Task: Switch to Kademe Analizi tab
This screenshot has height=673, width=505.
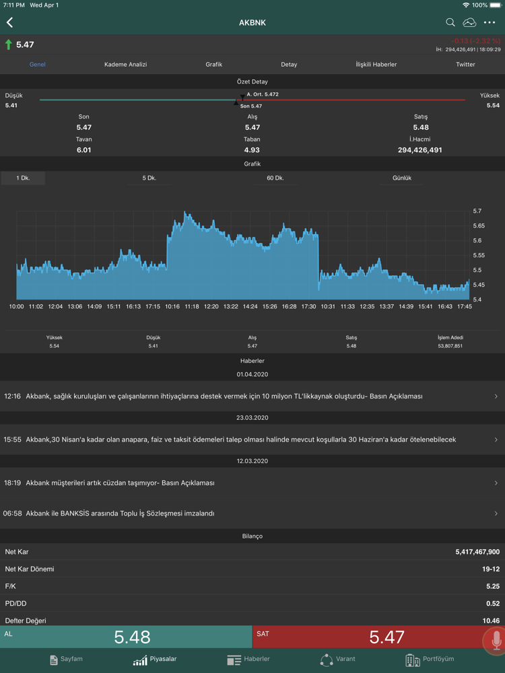Action: tap(126, 65)
